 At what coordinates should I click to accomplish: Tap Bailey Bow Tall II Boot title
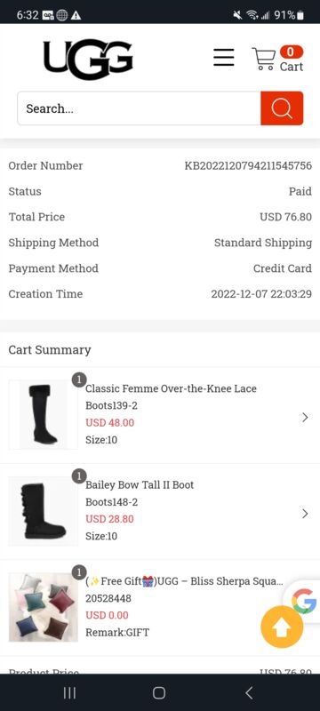tap(140, 484)
